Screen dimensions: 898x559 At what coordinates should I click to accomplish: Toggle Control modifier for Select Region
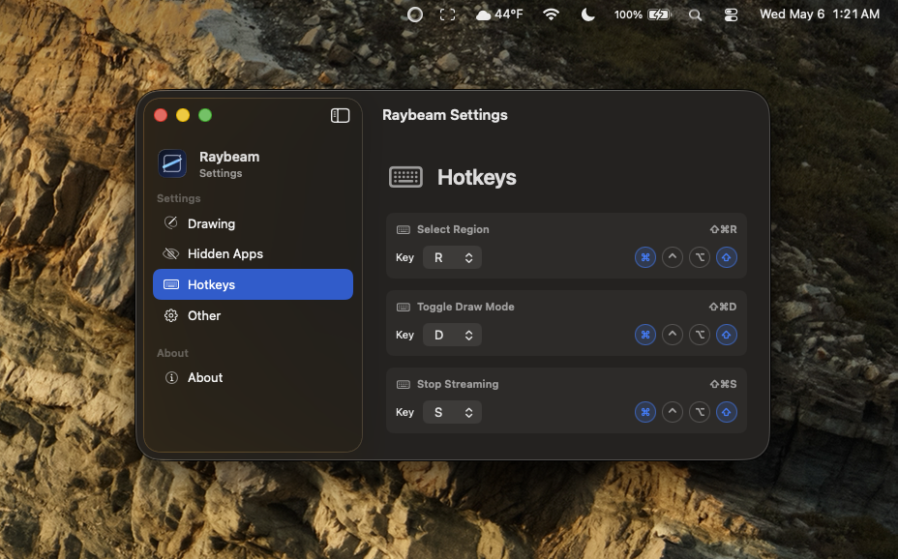point(673,257)
